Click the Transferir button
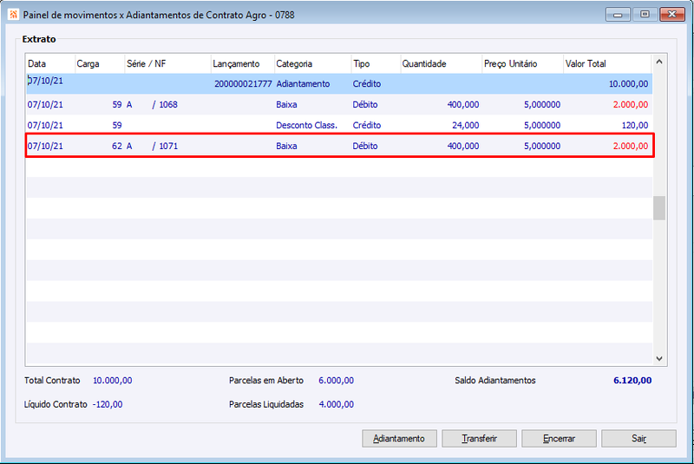 (480, 438)
